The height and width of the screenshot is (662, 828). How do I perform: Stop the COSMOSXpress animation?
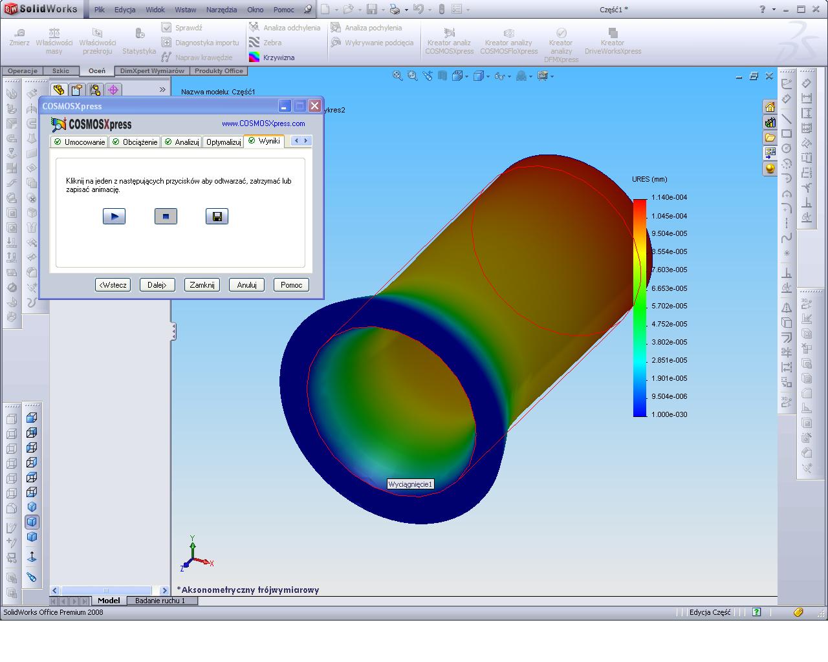[x=166, y=217]
